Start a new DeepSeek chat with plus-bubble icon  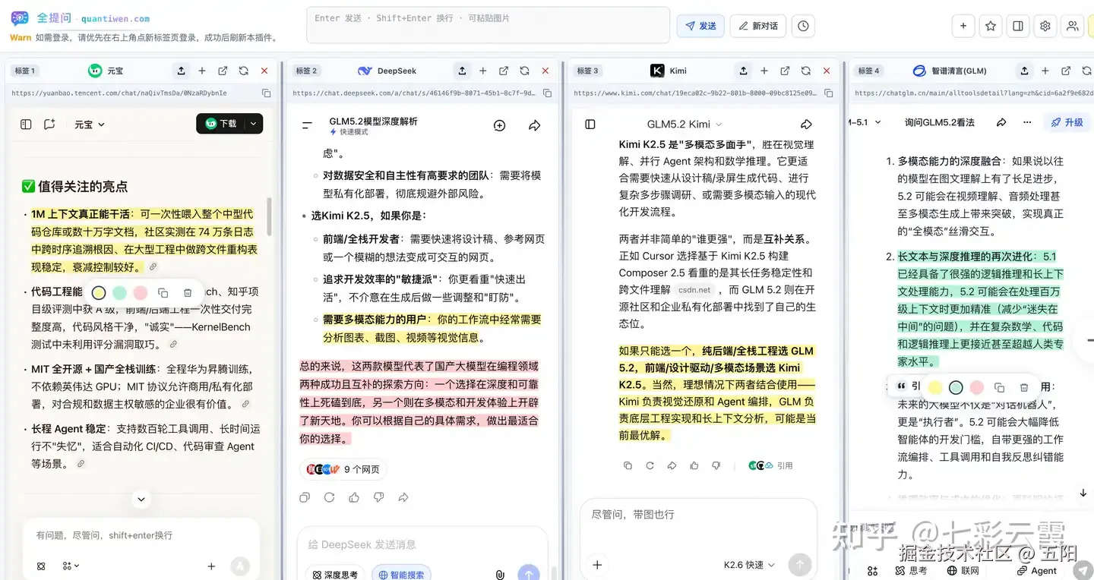pos(499,125)
